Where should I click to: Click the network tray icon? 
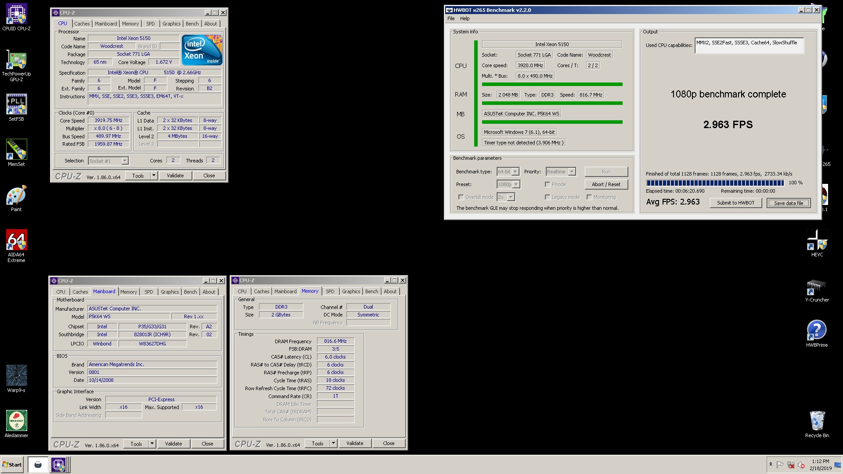(x=791, y=465)
